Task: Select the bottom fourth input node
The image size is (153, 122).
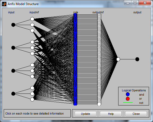Action: click(13, 93)
